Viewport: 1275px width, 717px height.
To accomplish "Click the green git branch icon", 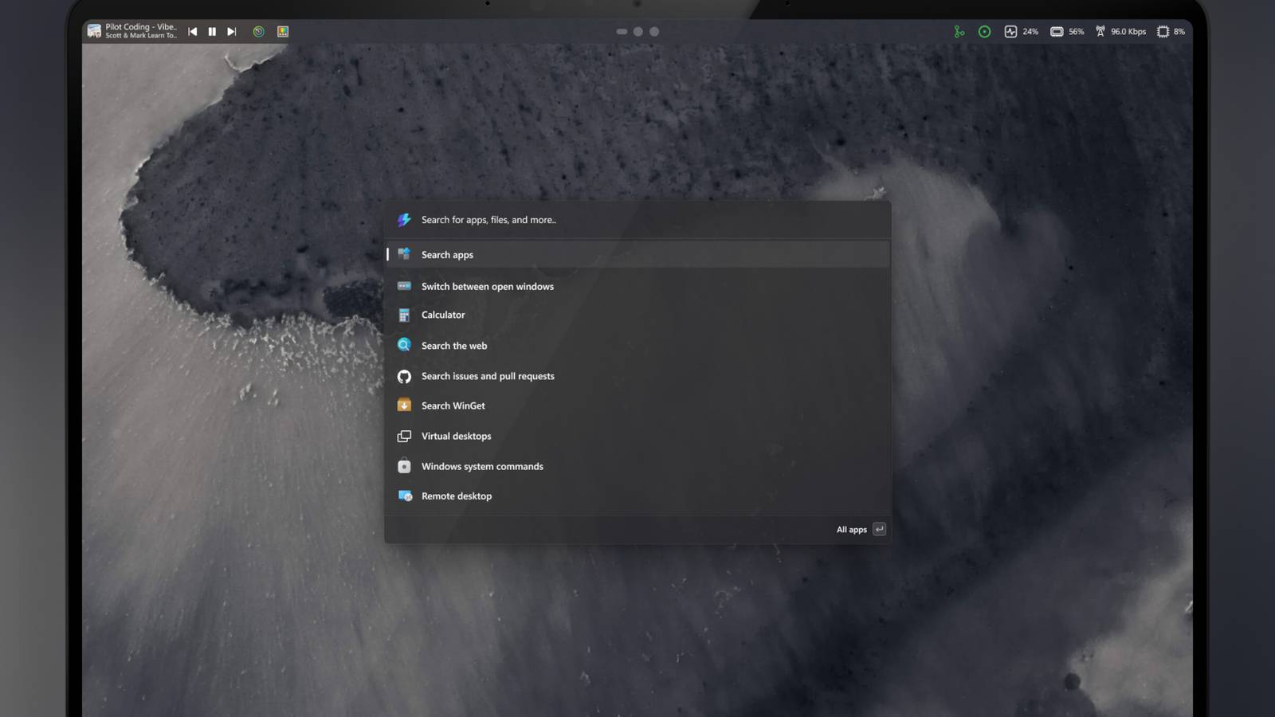I will coord(959,32).
